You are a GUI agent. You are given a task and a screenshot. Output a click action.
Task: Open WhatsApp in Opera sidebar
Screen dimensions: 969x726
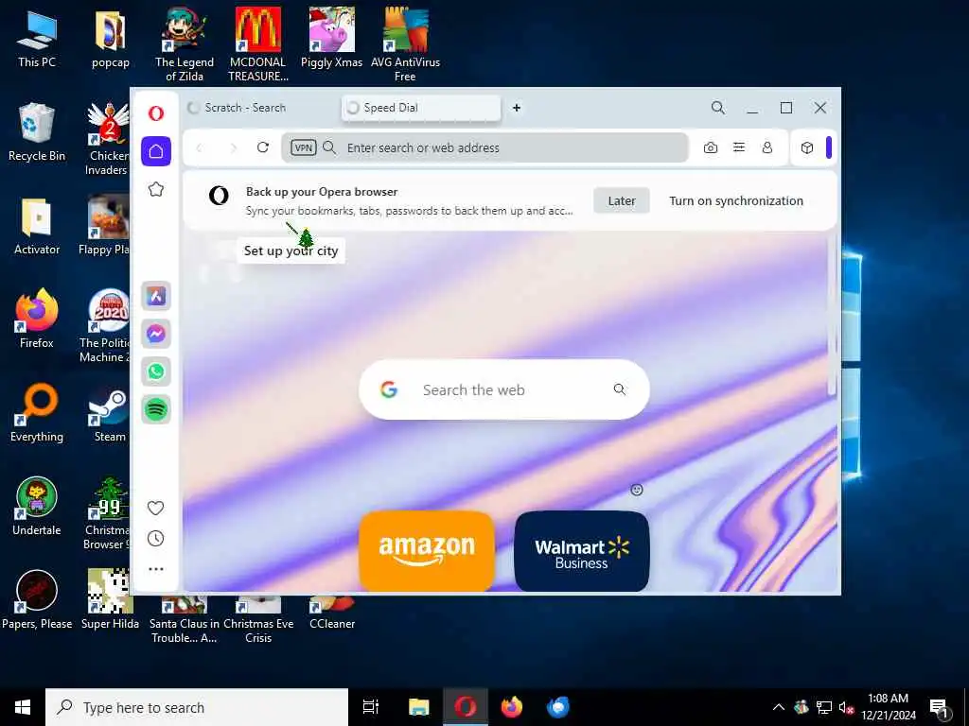click(156, 372)
